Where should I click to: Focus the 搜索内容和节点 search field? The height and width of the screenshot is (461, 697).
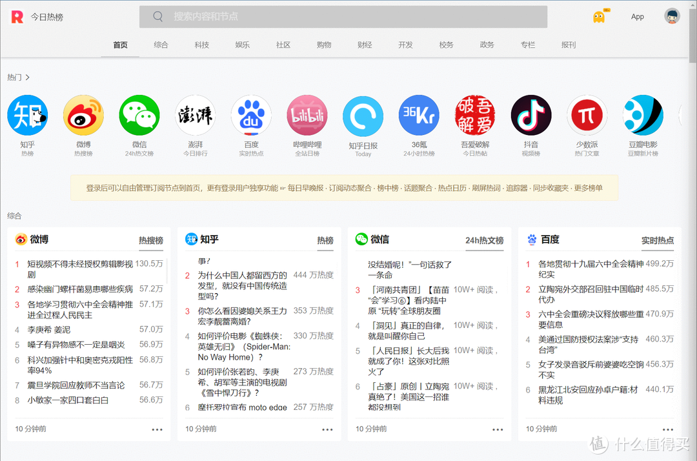tap(343, 17)
